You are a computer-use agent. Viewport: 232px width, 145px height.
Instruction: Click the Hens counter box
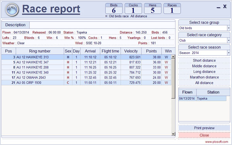153,9
